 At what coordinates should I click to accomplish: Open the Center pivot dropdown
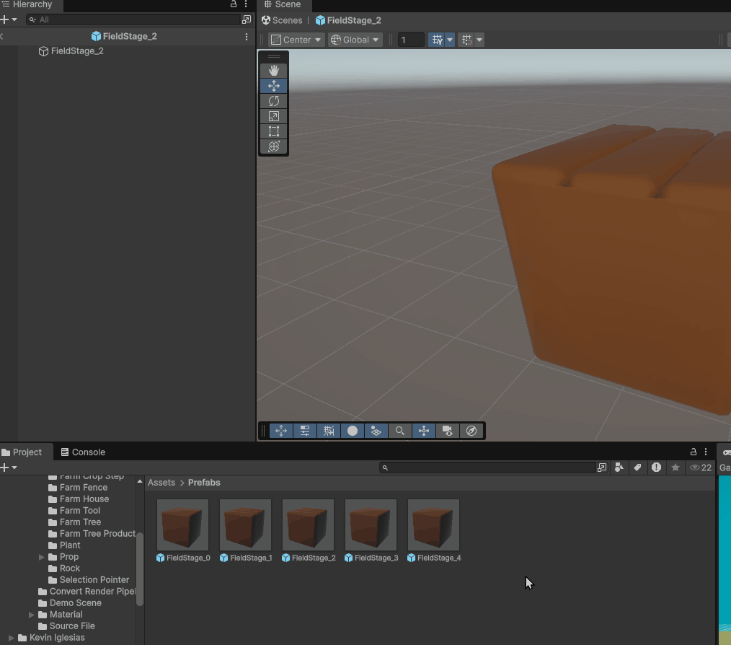click(296, 40)
